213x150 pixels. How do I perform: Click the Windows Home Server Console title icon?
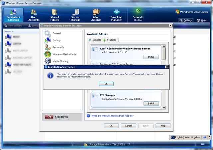[4, 3]
